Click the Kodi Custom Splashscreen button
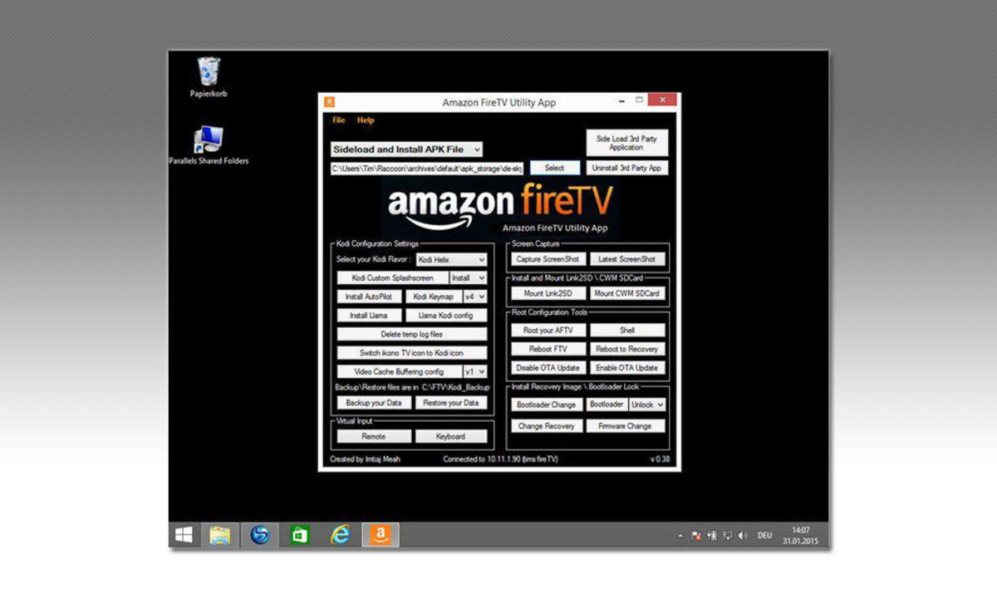 392,278
